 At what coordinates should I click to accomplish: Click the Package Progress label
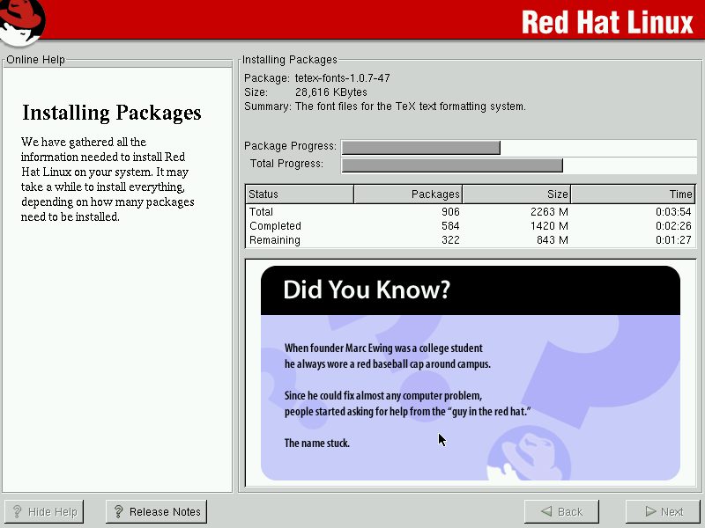[x=290, y=146]
